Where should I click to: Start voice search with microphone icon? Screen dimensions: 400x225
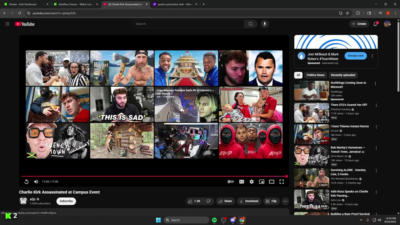(x=265, y=24)
